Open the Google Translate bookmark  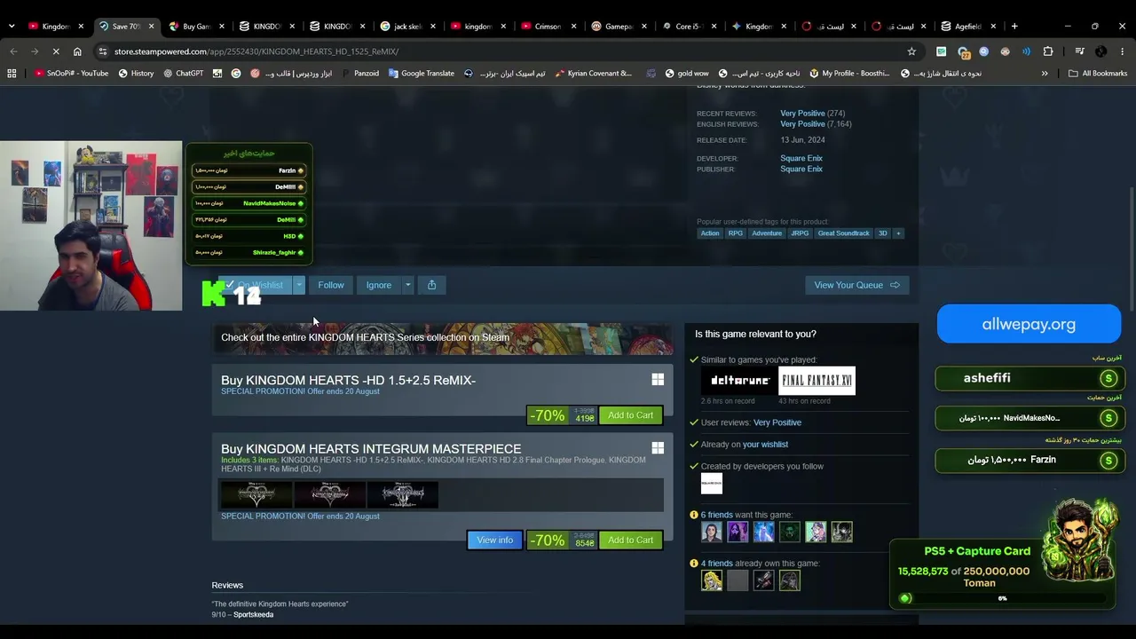pyautogui.click(x=421, y=74)
